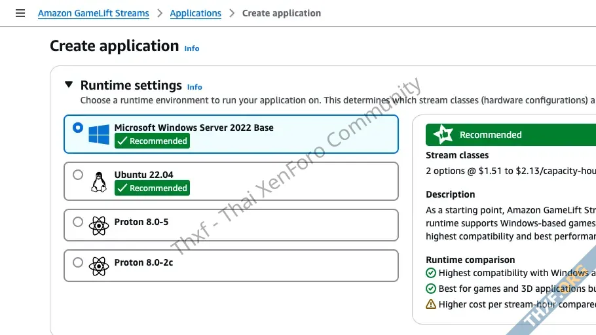Click the 'Runtime comparison' heading
This screenshot has width=596, height=335.
click(x=470, y=260)
